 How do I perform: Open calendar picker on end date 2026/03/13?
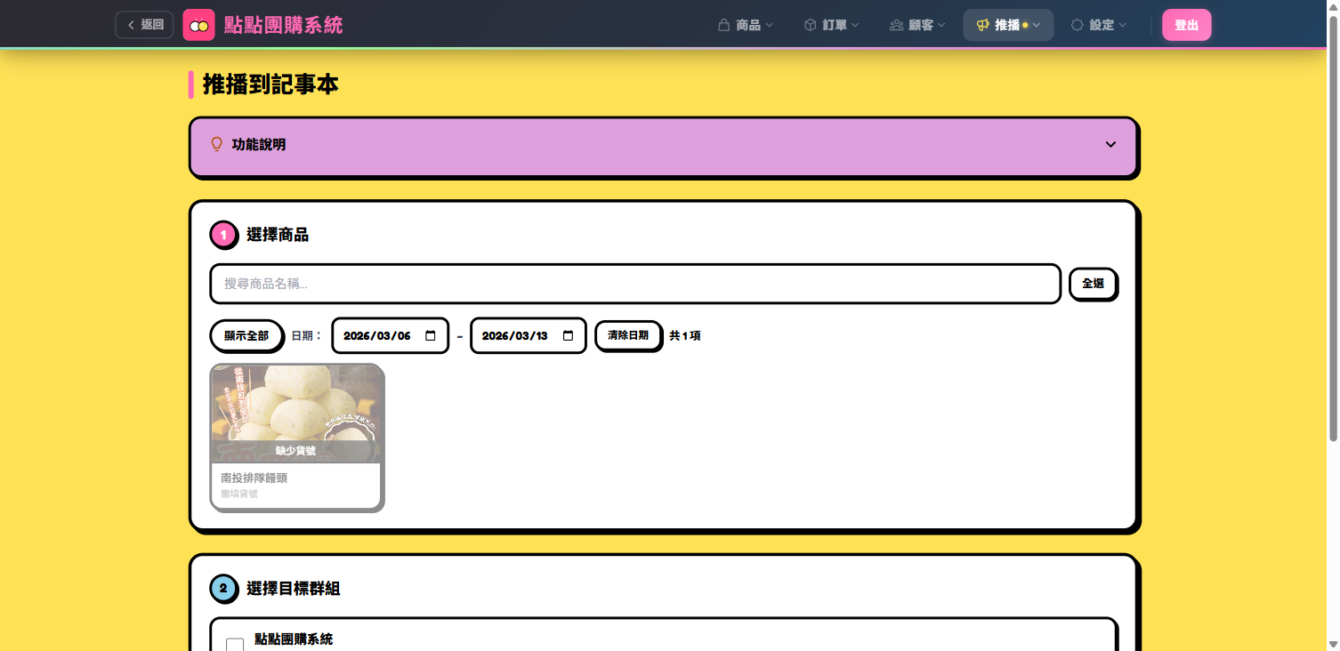pos(569,336)
